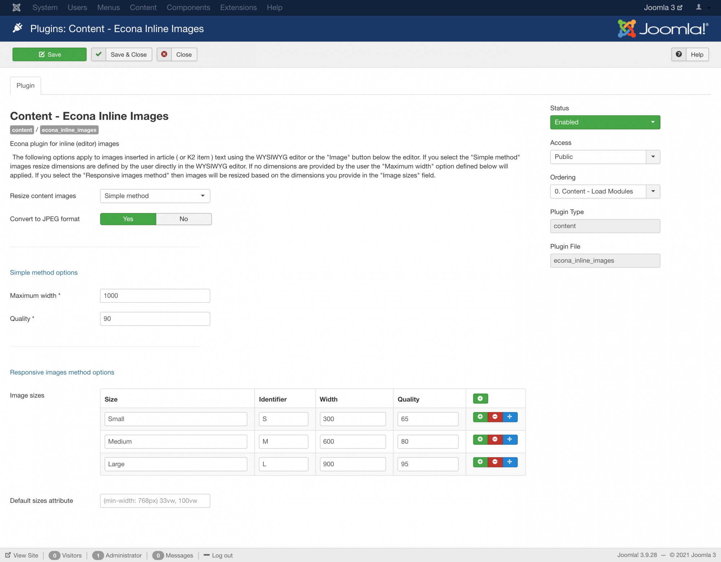The image size is (721, 562).
Task: Click the red X icon beside Close
Action: [164, 54]
